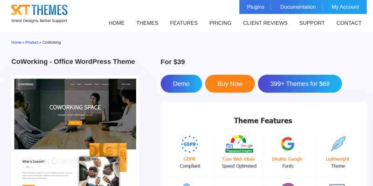Click the GDPR Compliant icon
The image size is (373, 186).
(190, 144)
